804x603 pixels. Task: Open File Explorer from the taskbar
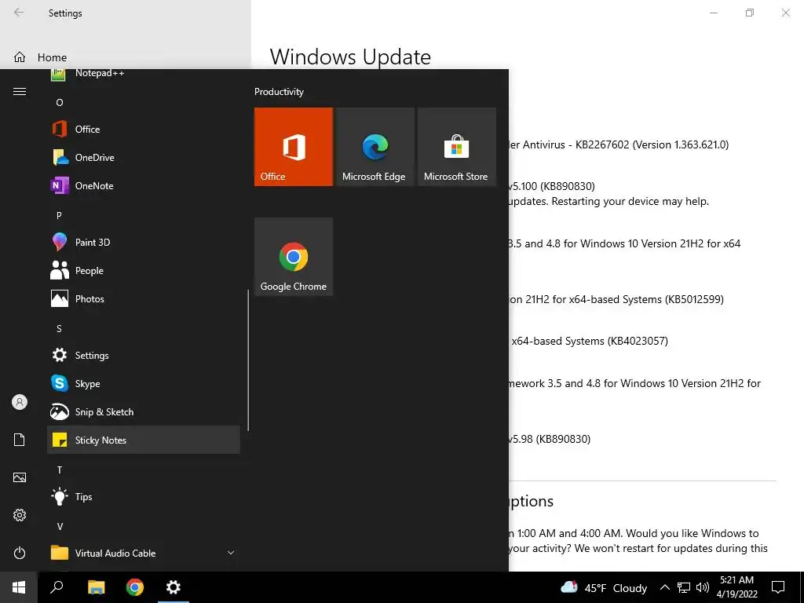coord(96,587)
